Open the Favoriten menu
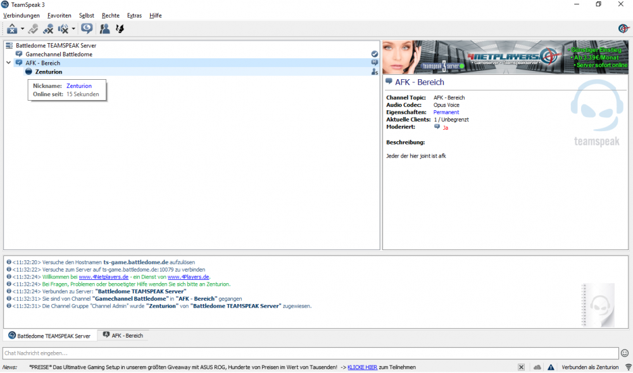633x373 pixels. [60, 15]
